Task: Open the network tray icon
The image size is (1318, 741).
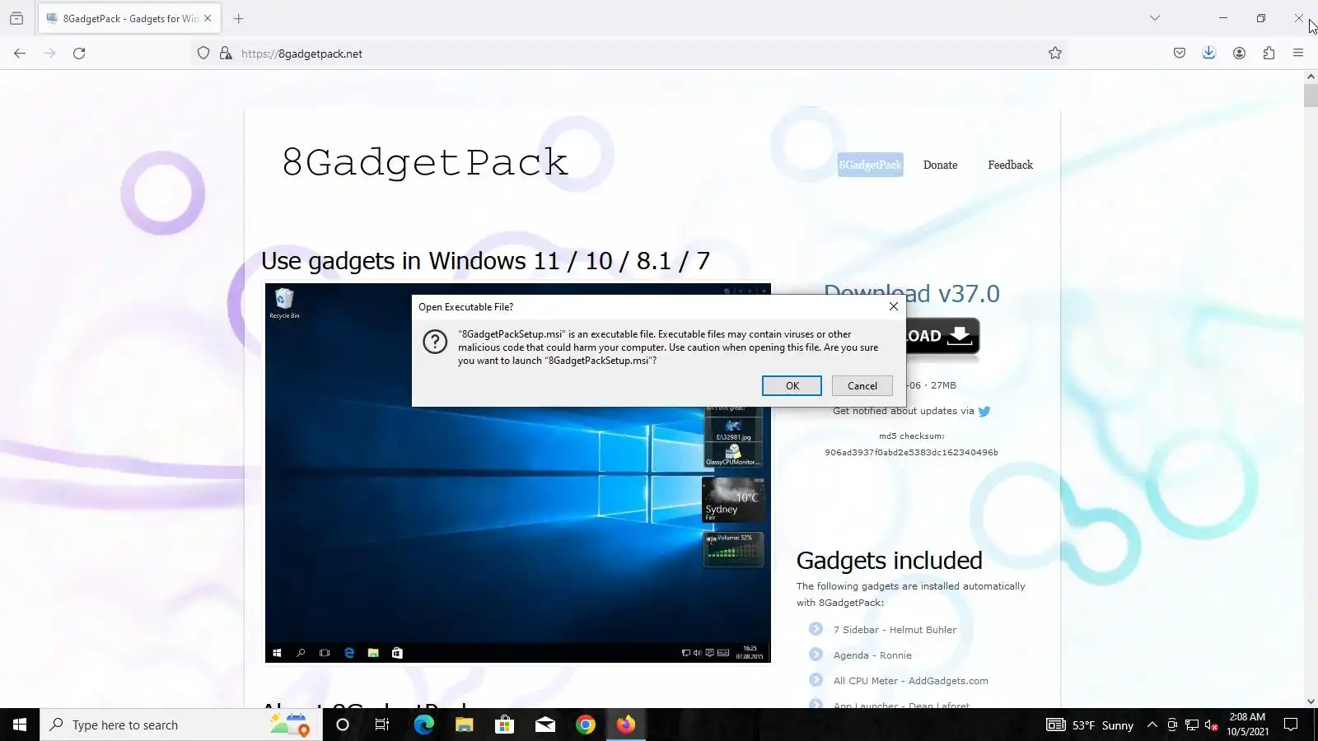Action: coord(1191,725)
